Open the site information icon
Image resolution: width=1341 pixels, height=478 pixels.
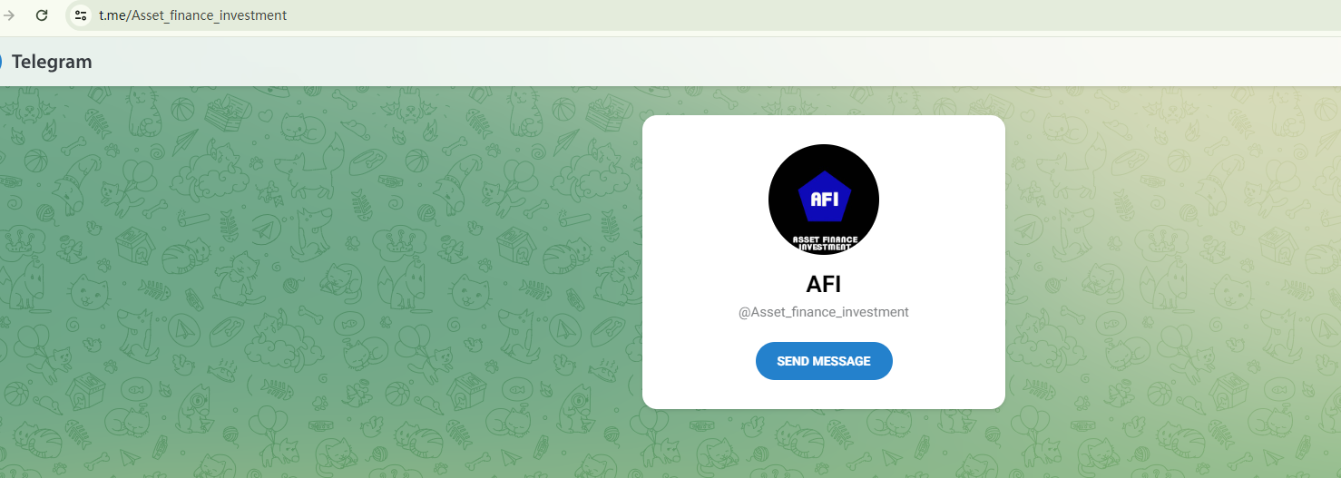tap(81, 15)
